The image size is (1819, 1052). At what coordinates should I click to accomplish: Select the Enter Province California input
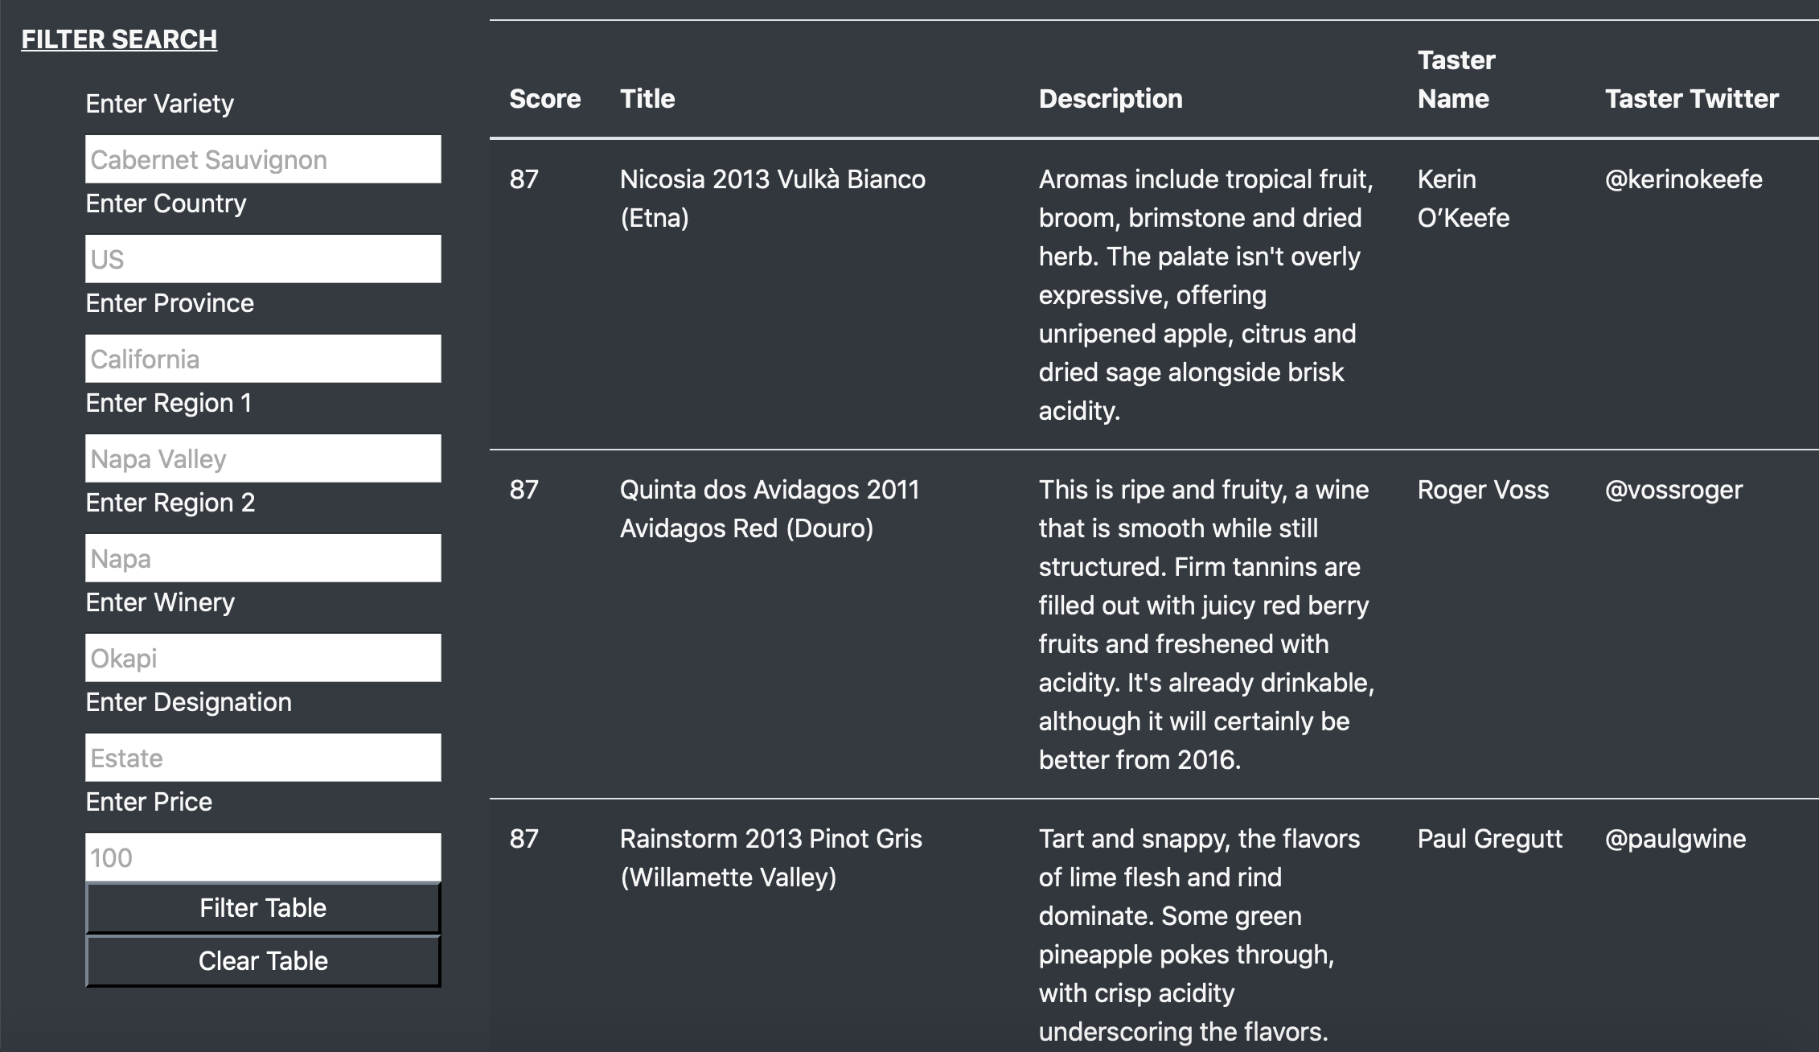tap(263, 358)
